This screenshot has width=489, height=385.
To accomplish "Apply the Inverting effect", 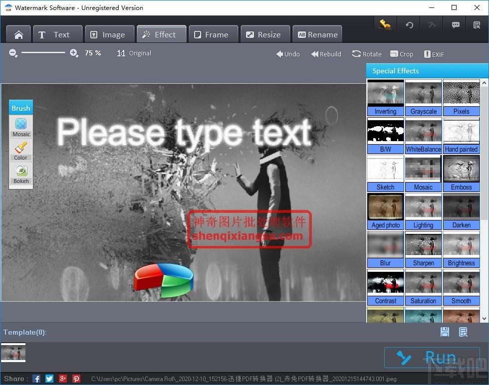I will point(385,98).
